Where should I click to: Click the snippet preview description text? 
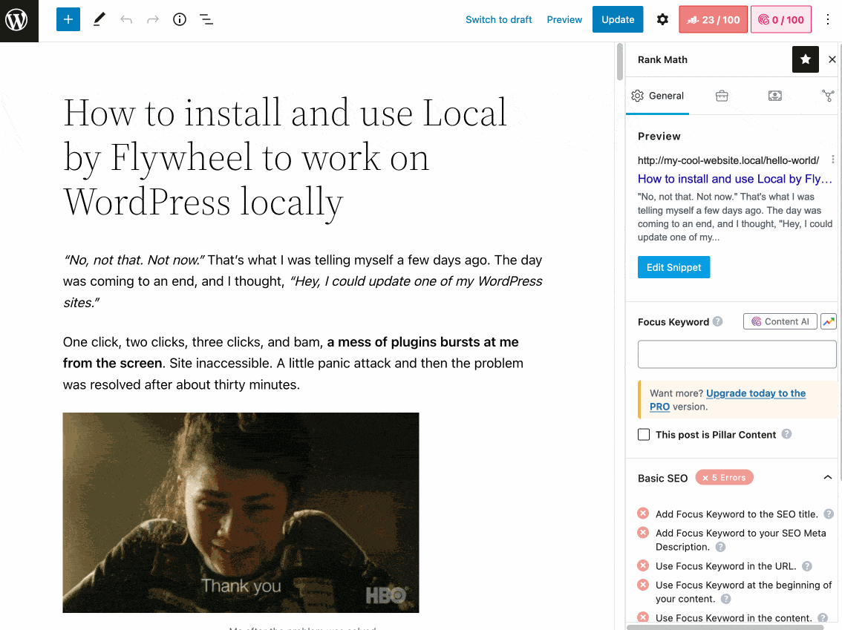point(734,217)
